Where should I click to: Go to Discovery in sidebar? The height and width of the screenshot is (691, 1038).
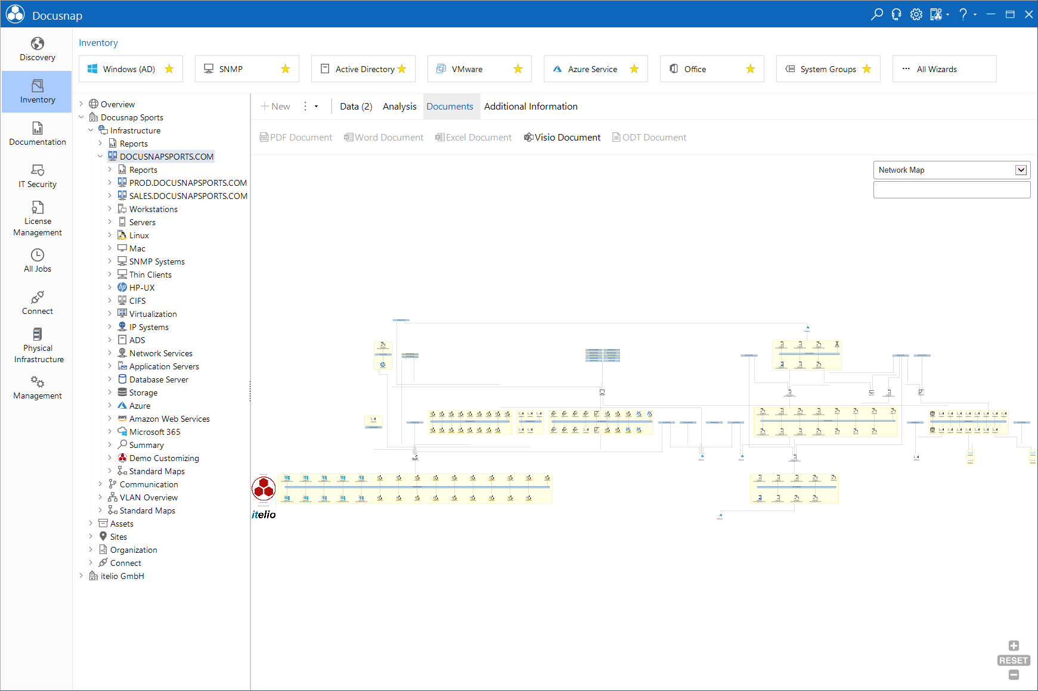[37, 49]
